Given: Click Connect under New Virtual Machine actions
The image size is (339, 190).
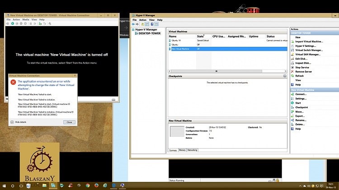Looking at the screenshot, I should point(301,94).
